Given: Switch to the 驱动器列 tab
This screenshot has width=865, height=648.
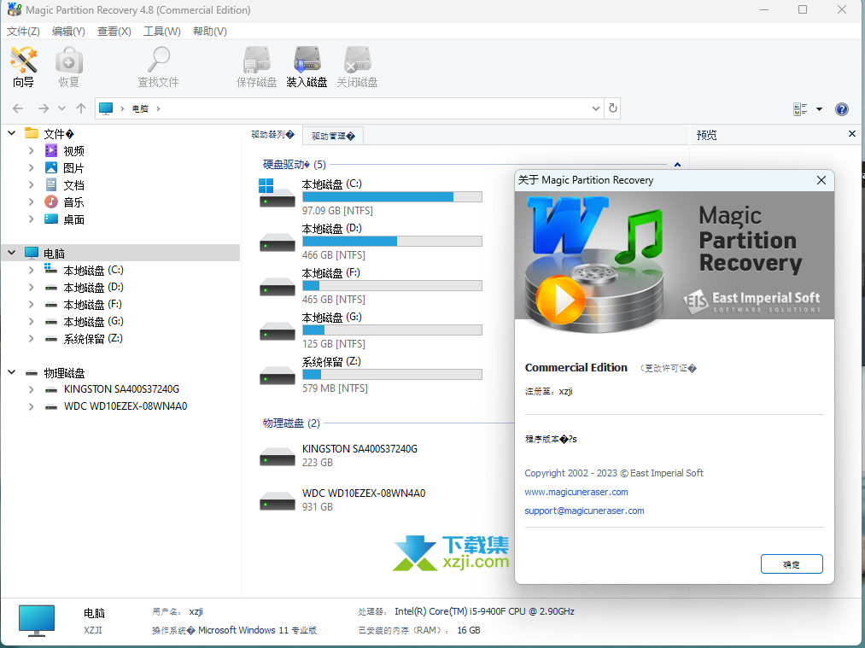Looking at the screenshot, I should 272,135.
